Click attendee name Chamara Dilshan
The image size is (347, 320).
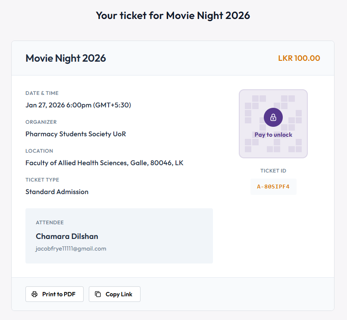(67, 236)
